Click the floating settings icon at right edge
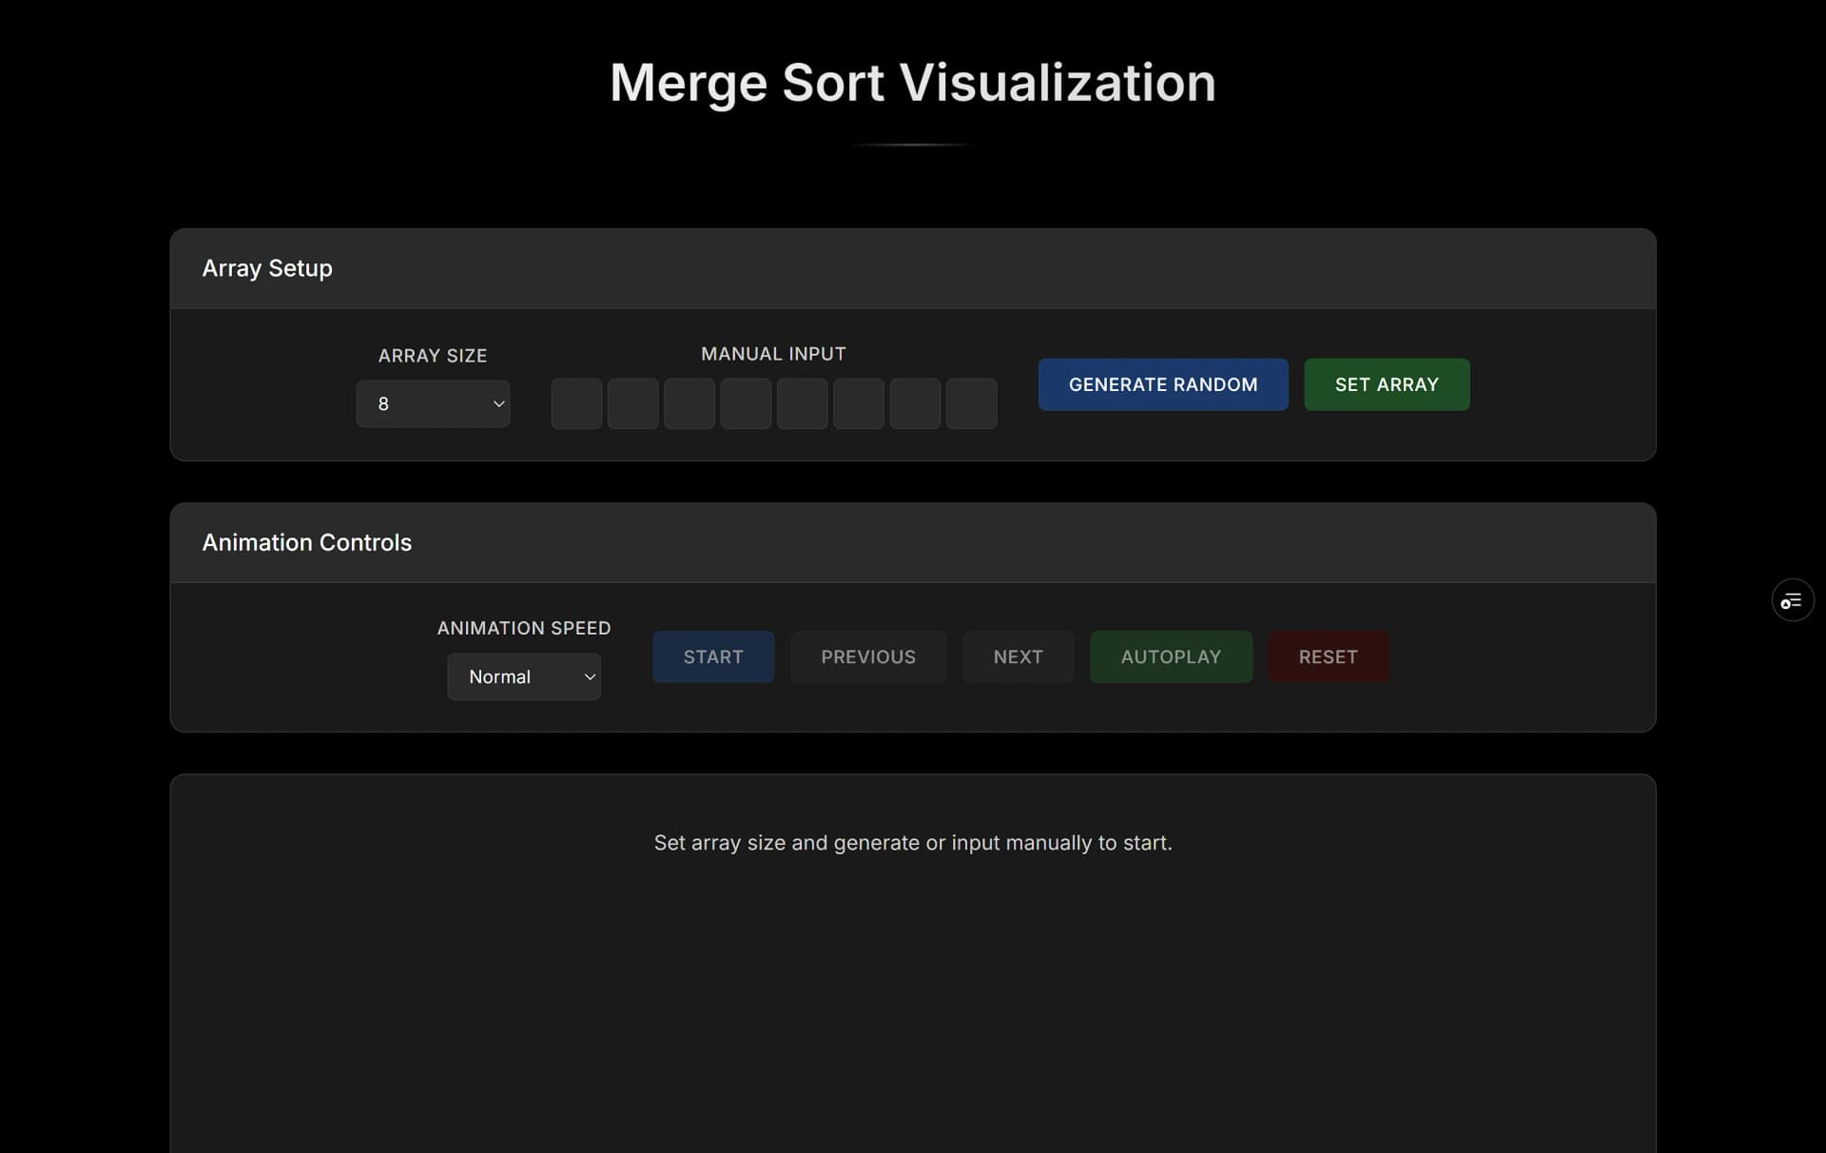 pyautogui.click(x=1792, y=600)
